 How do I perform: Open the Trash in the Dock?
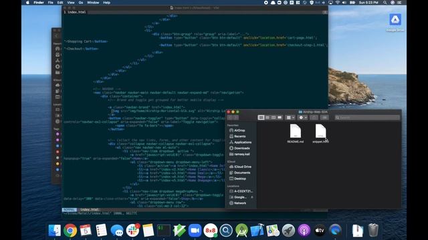(373, 231)
